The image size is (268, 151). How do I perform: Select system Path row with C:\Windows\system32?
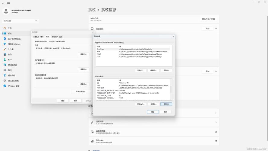[x=133, y=85]
